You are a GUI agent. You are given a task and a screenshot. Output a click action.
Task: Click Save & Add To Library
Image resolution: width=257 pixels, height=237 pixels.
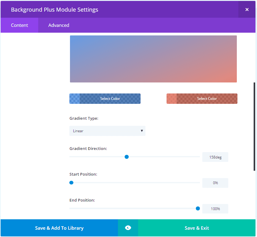click(59, 228)
